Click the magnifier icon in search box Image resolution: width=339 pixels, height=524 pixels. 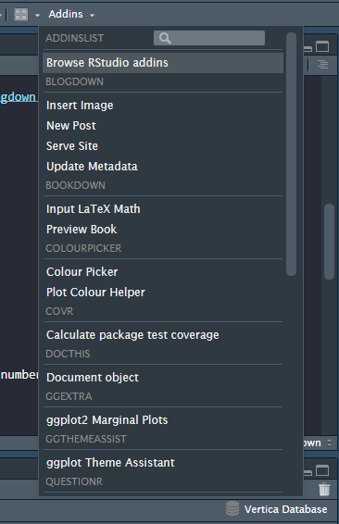click(165, 38)
